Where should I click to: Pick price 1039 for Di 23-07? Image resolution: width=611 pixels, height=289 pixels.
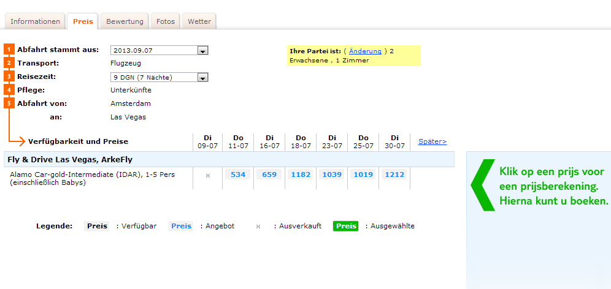tap(332, 175)
